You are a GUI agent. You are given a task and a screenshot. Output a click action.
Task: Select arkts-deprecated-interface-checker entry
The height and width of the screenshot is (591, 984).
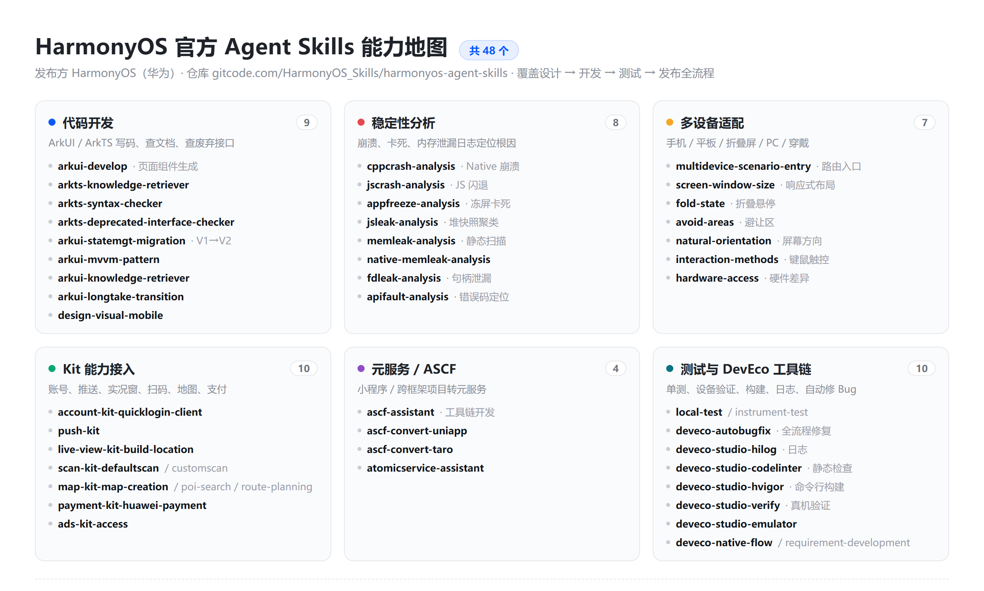pos(146,222)
